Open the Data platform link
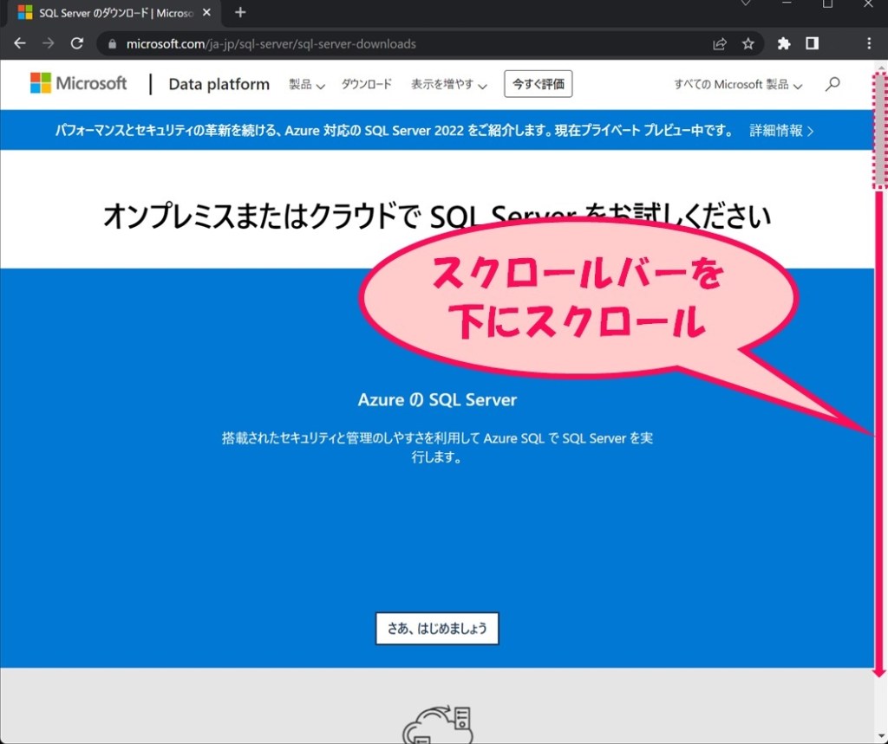The image size is (888, 744). pyautogui.click(x=219, y=84)
